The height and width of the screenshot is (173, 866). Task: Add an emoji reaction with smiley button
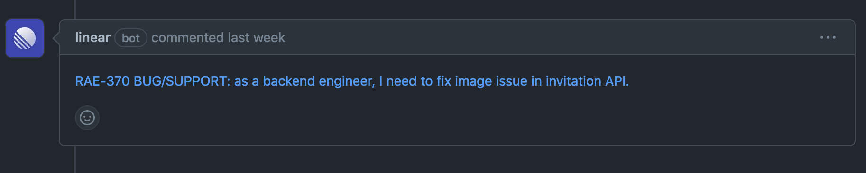coord(87,118)
